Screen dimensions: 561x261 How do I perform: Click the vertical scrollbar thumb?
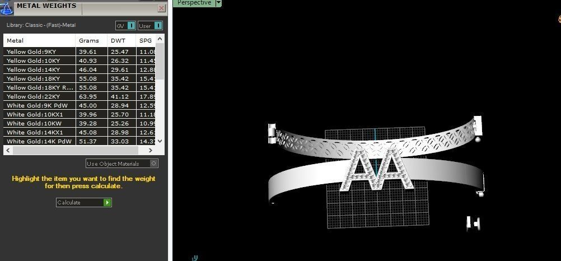tap(160, 61)
